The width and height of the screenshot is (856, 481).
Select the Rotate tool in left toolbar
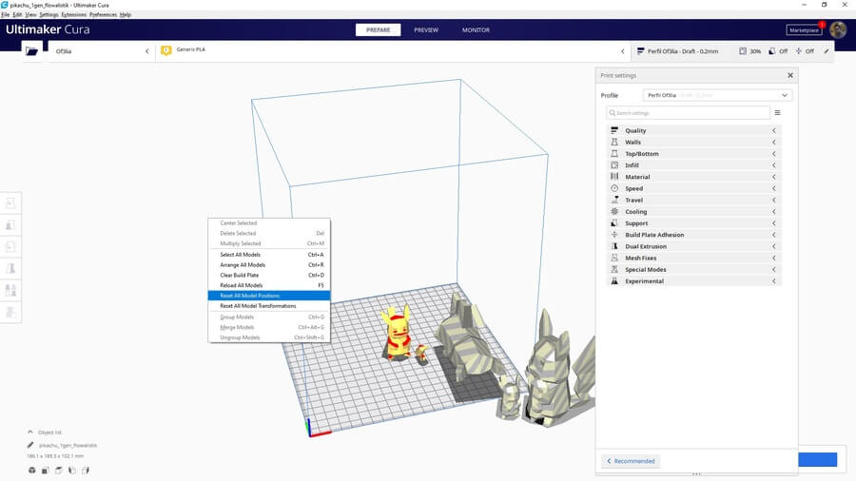[10, 246]
